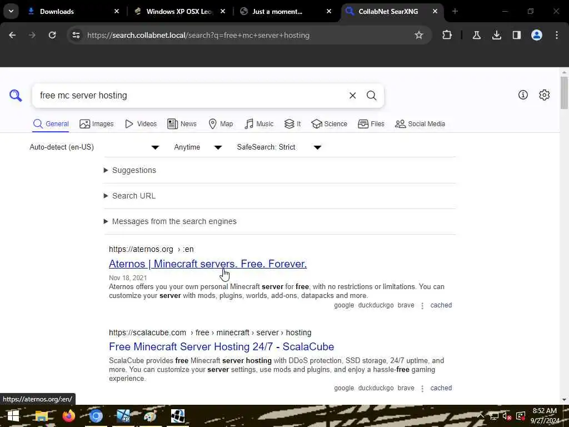Open the SafeSearch: Strict dropdown
Screen dimensions: 569x427
coord(279,147)
